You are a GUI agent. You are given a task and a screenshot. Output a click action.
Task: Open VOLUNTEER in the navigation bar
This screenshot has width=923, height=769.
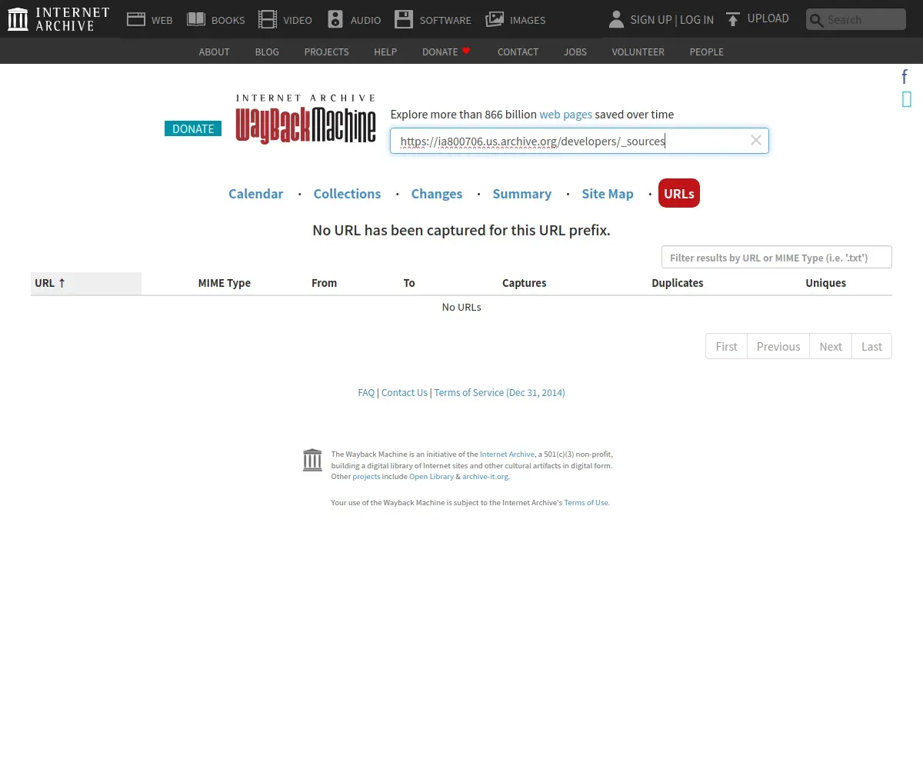pos(638,52)
